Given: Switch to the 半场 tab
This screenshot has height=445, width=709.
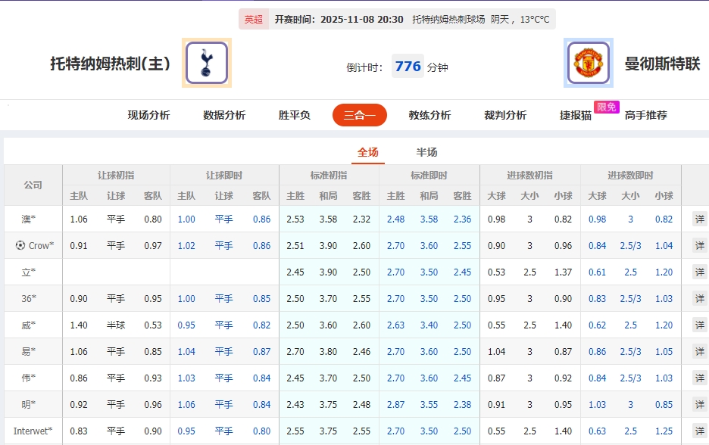Looking at the screenshot, I should click(x=427, y=151).
